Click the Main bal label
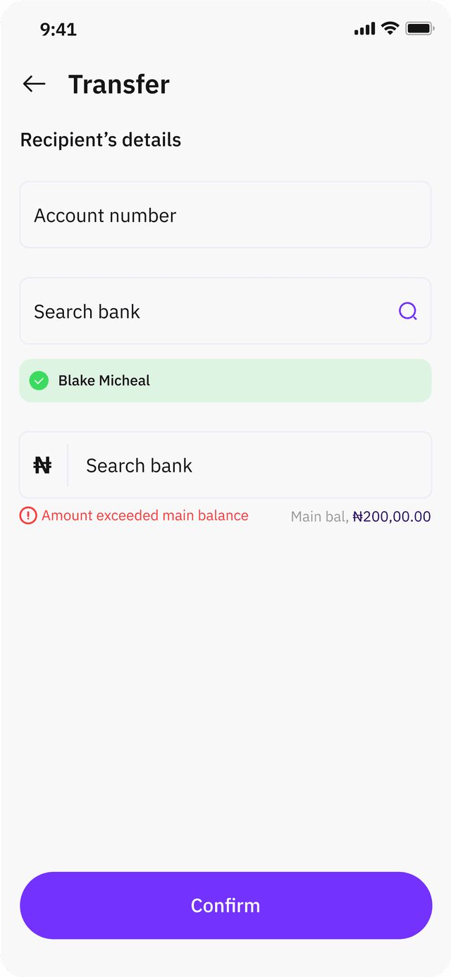 tap(319, 517)
